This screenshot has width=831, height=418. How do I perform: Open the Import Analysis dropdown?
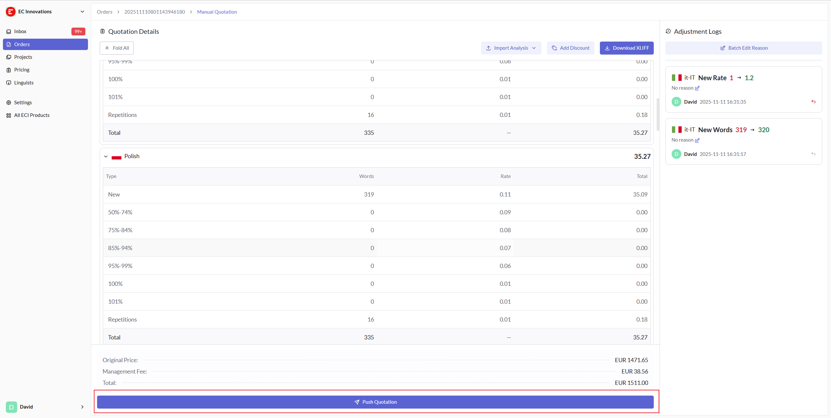coord(511,48)
